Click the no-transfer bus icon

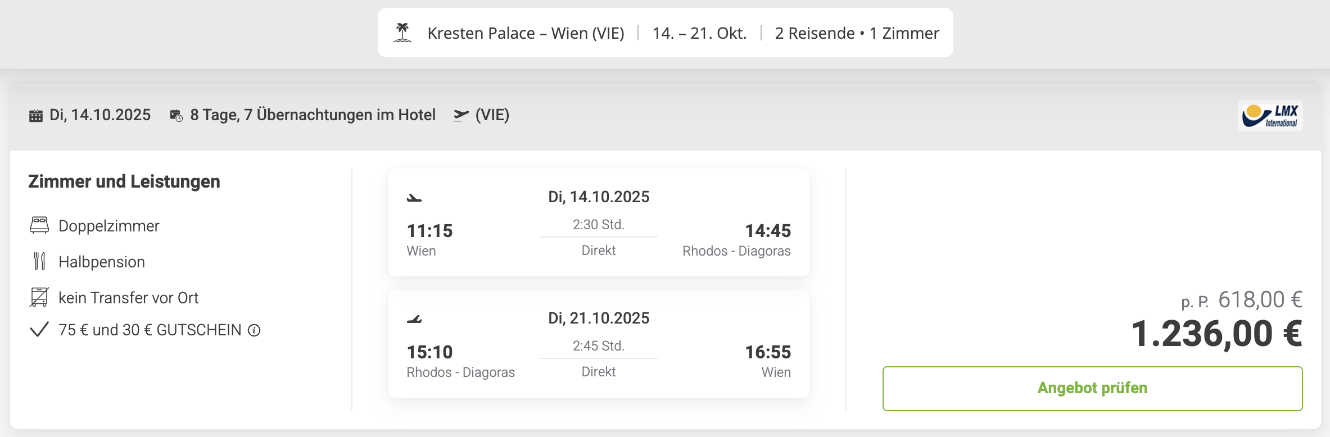[39, 297]
